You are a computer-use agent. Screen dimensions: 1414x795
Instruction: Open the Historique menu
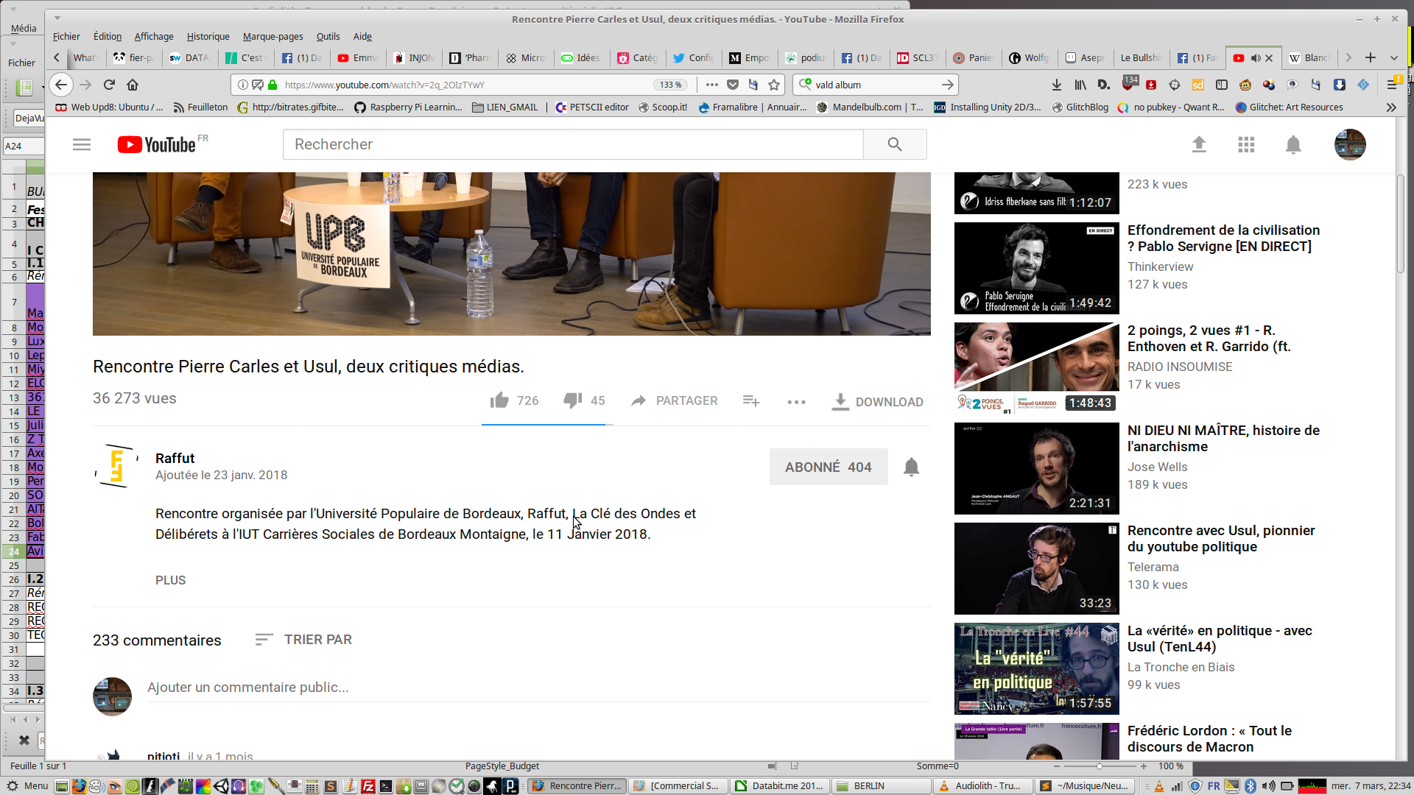pyautogui.click(x=208, y=36)
